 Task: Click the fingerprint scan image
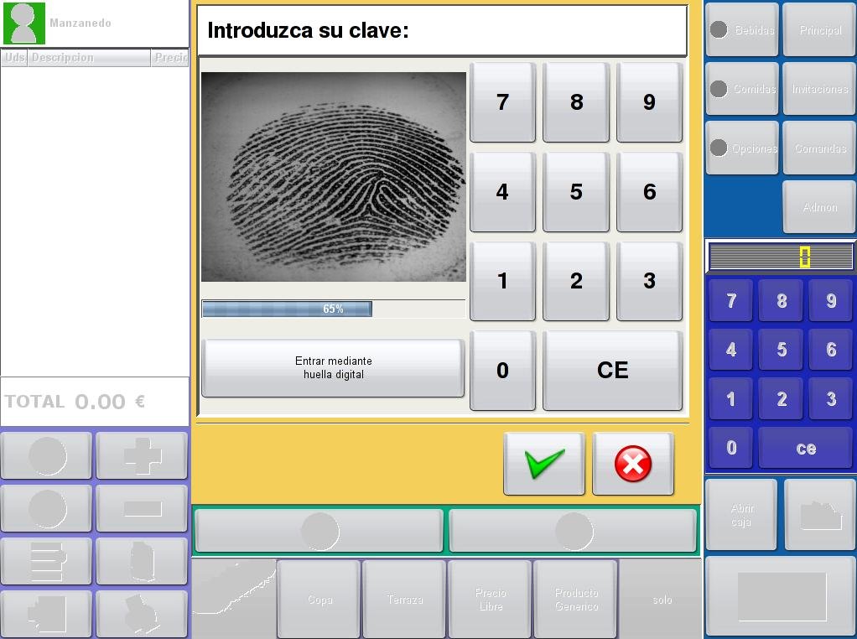333,177
